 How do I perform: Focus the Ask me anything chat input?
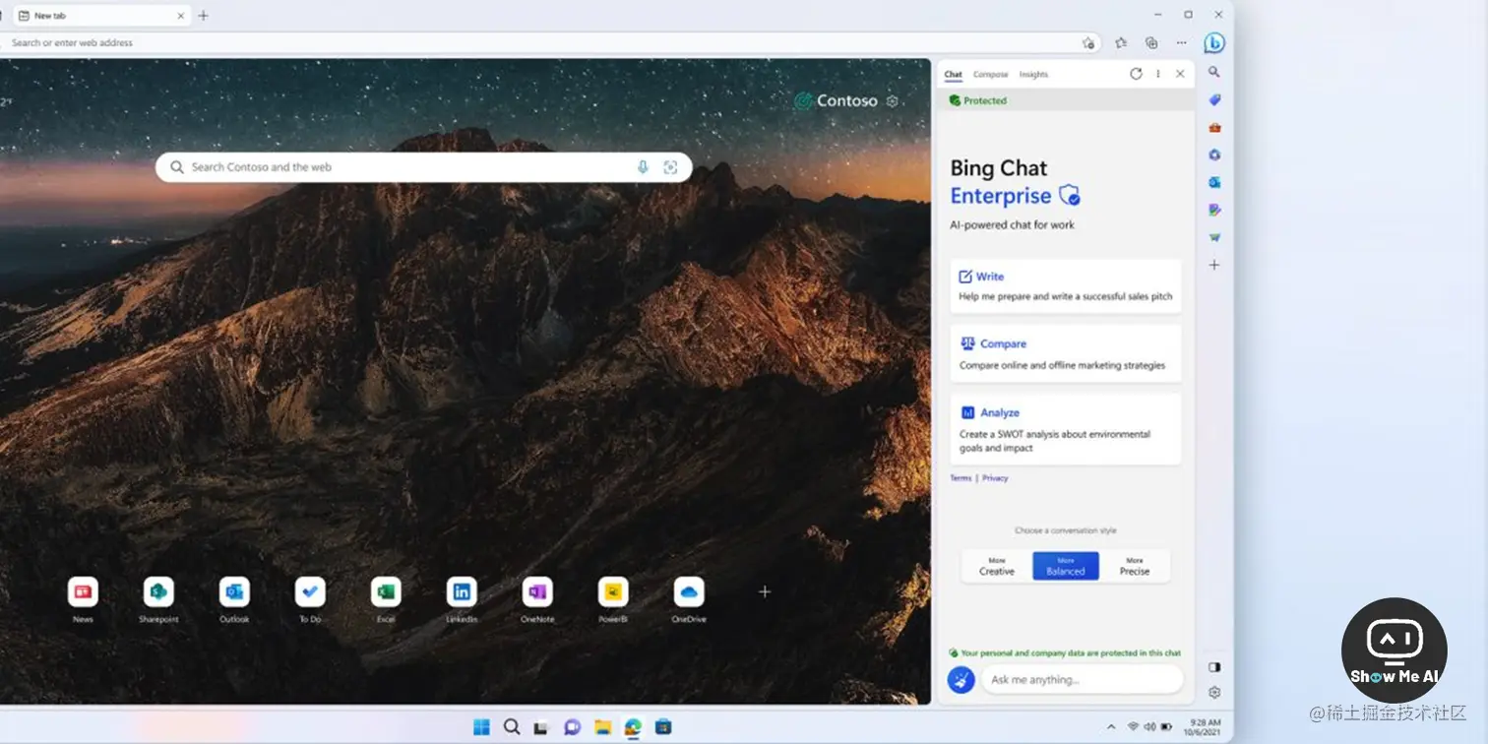click(x=1082, y=679)
